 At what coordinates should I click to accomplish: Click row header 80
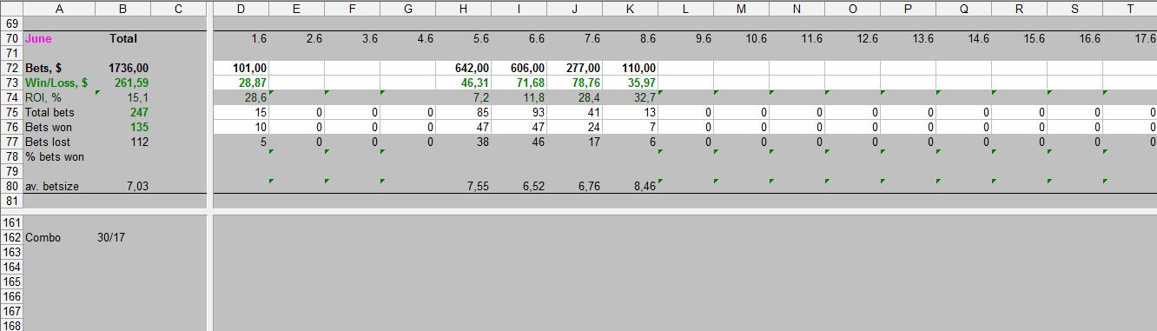11,186
